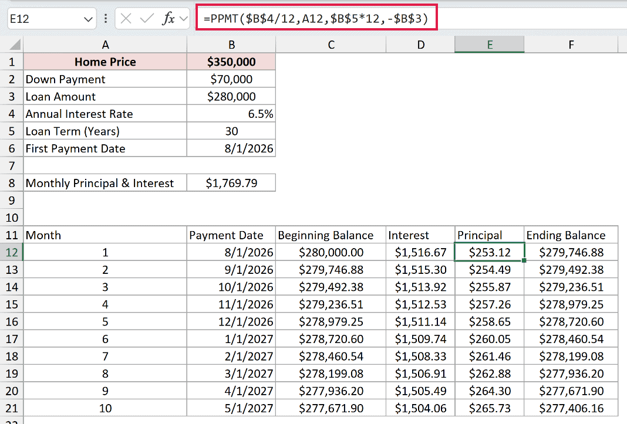The image size is (627, 424).
Task: Click the Loan Term (Years) label
Action: coord(105,131)
